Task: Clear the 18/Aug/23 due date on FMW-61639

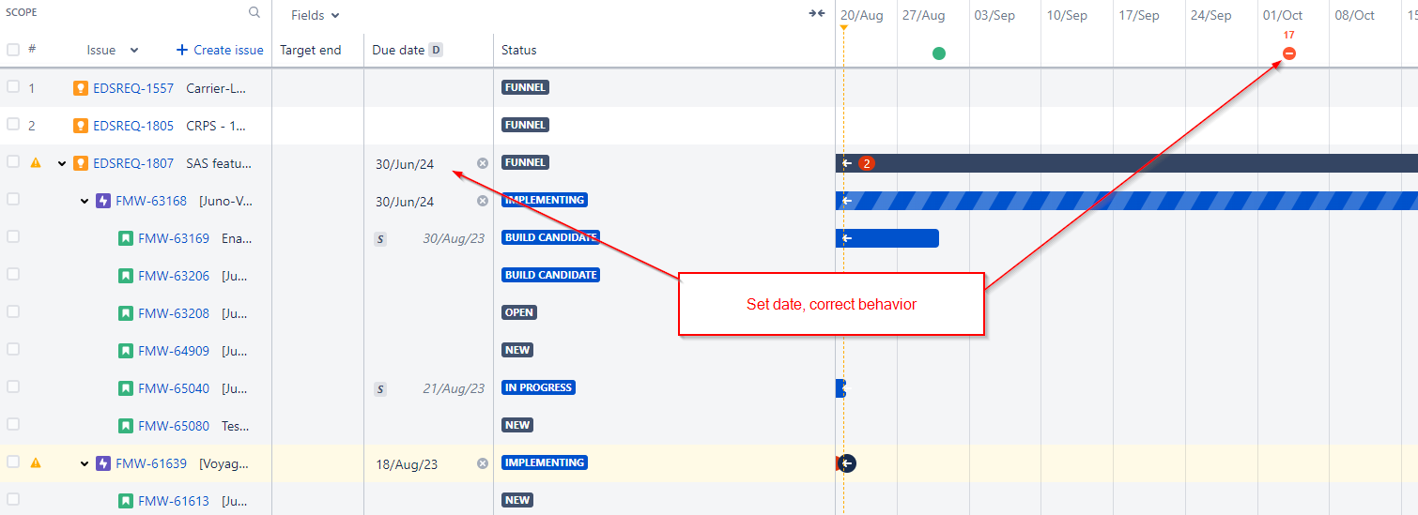Action: (x=483, y=463)
